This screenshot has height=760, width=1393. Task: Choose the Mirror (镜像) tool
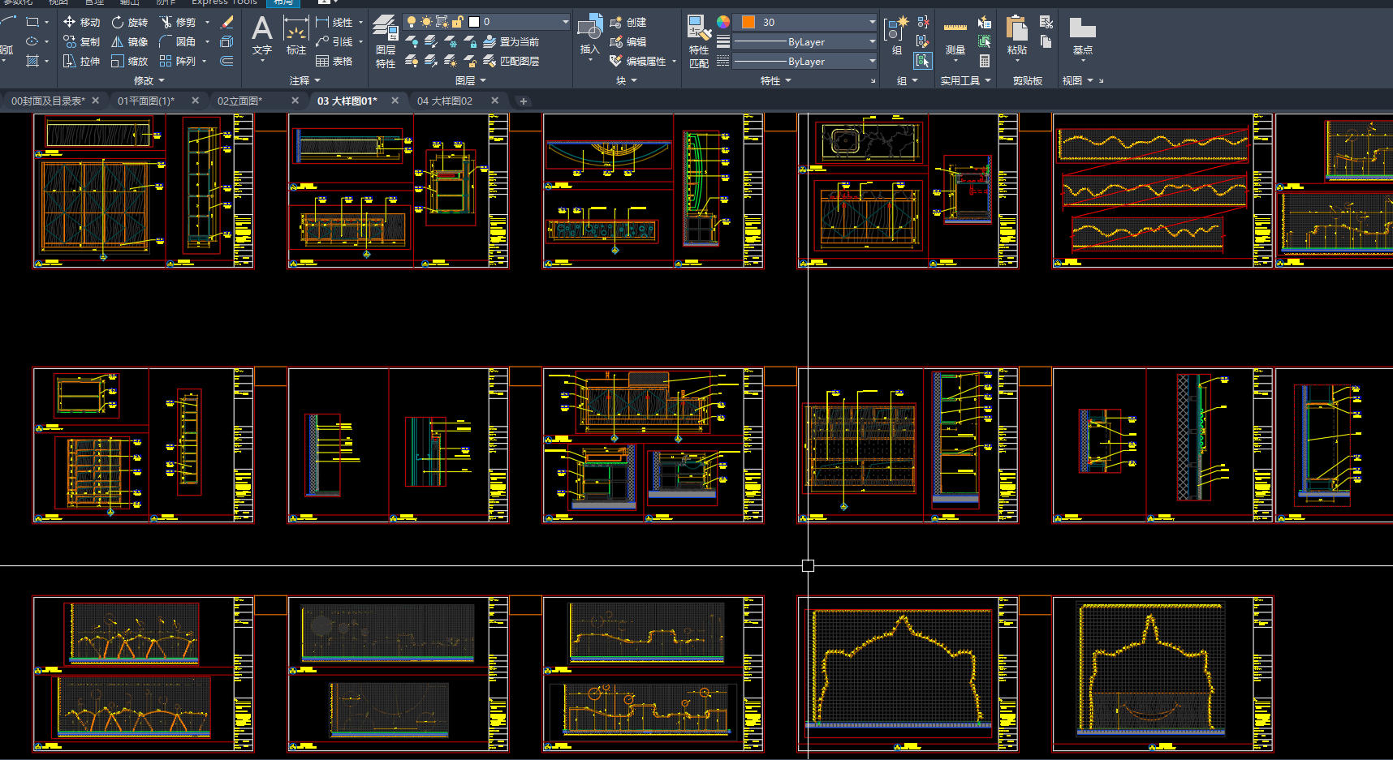tap(129, 41)
